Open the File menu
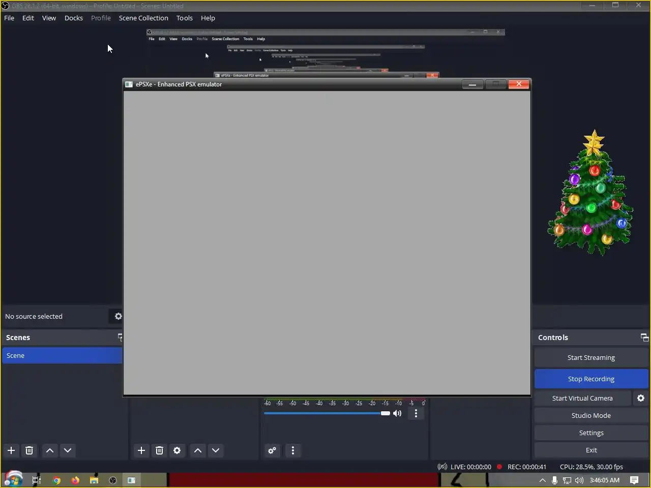Image resolution: width=651 pixels, height=488 pixels. (9, 18)
